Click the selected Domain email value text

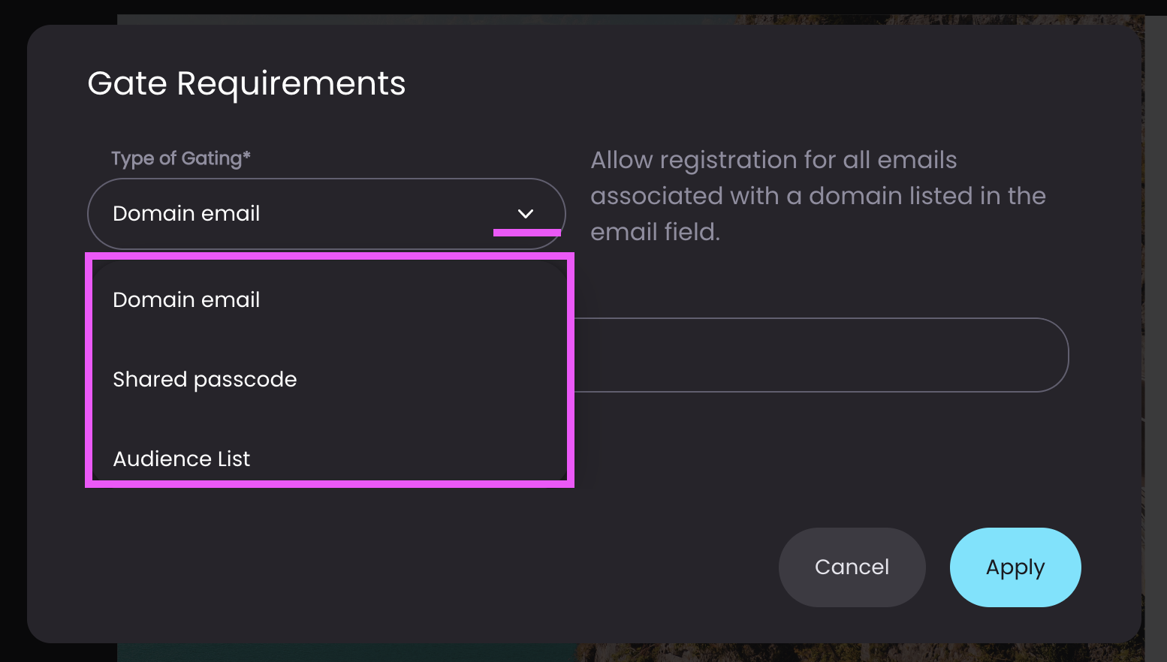point(186,214)
